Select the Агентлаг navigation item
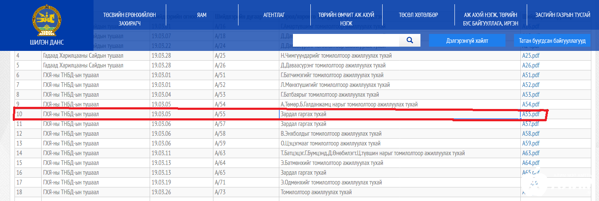The height and width of the screenshot is (201, 599). [x=274, y=15]
